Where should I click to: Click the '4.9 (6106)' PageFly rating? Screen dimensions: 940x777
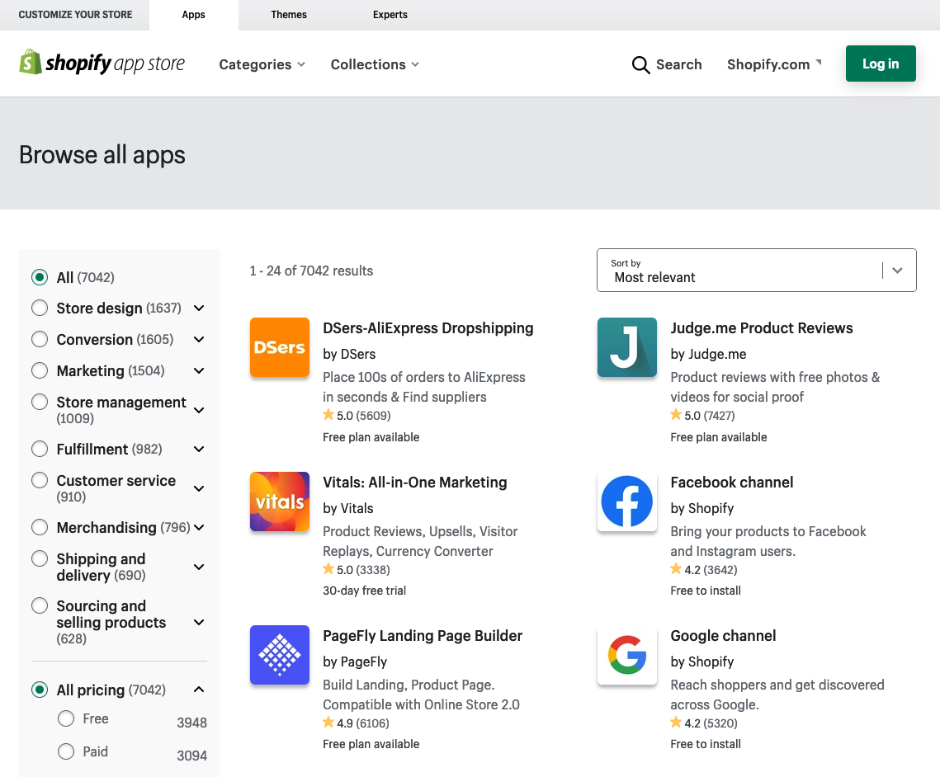356,723
